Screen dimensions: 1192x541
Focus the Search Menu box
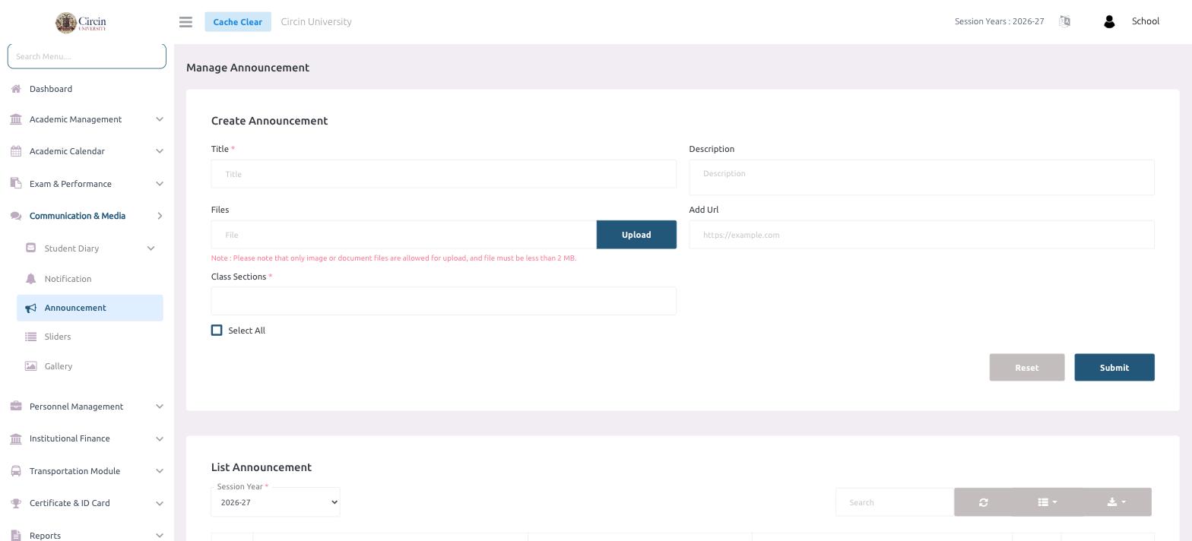[x=87, y=56]
